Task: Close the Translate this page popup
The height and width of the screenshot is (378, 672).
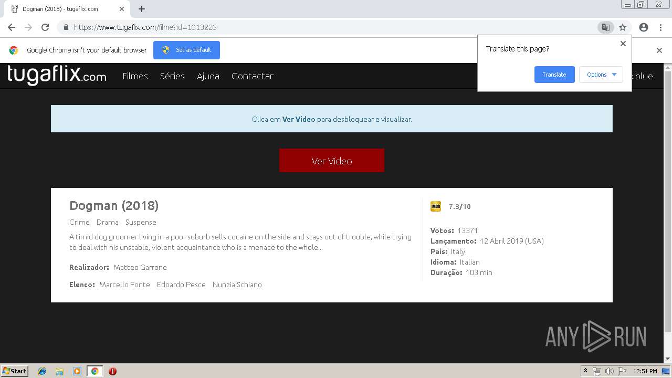Action: [x=623, y=44]
